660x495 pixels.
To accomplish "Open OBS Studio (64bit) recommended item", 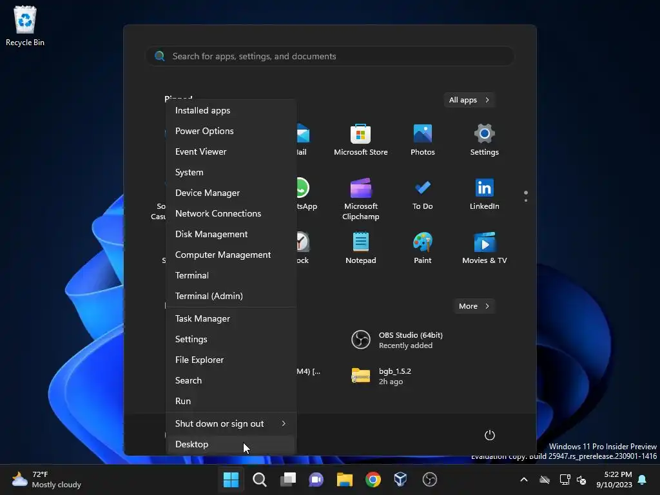I will click(x=397, y=340).
